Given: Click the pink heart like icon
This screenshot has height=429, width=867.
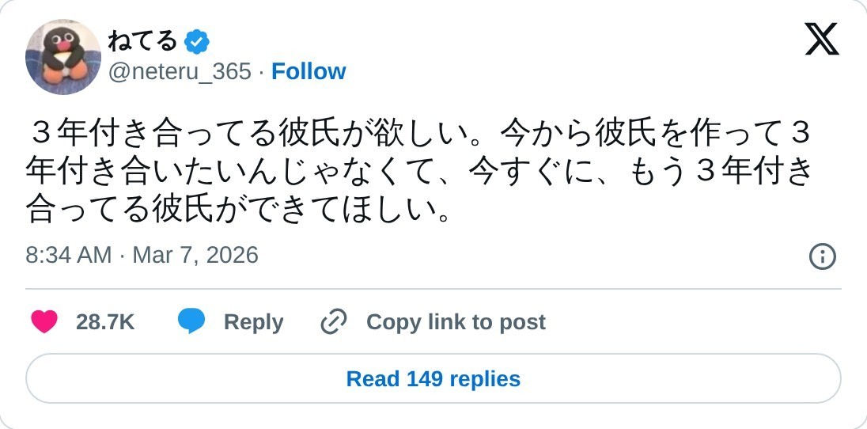Looking at the screenshot, I should coord(44,322).
